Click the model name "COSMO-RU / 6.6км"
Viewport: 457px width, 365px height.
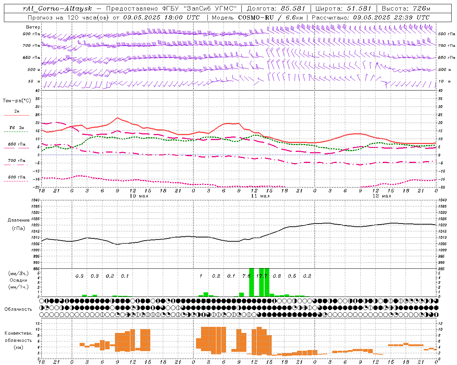(271, 17)
